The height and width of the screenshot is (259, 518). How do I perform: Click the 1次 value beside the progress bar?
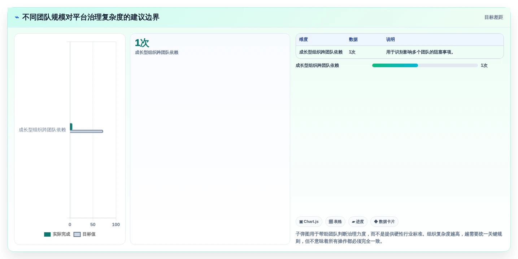(x=484, y=65)
